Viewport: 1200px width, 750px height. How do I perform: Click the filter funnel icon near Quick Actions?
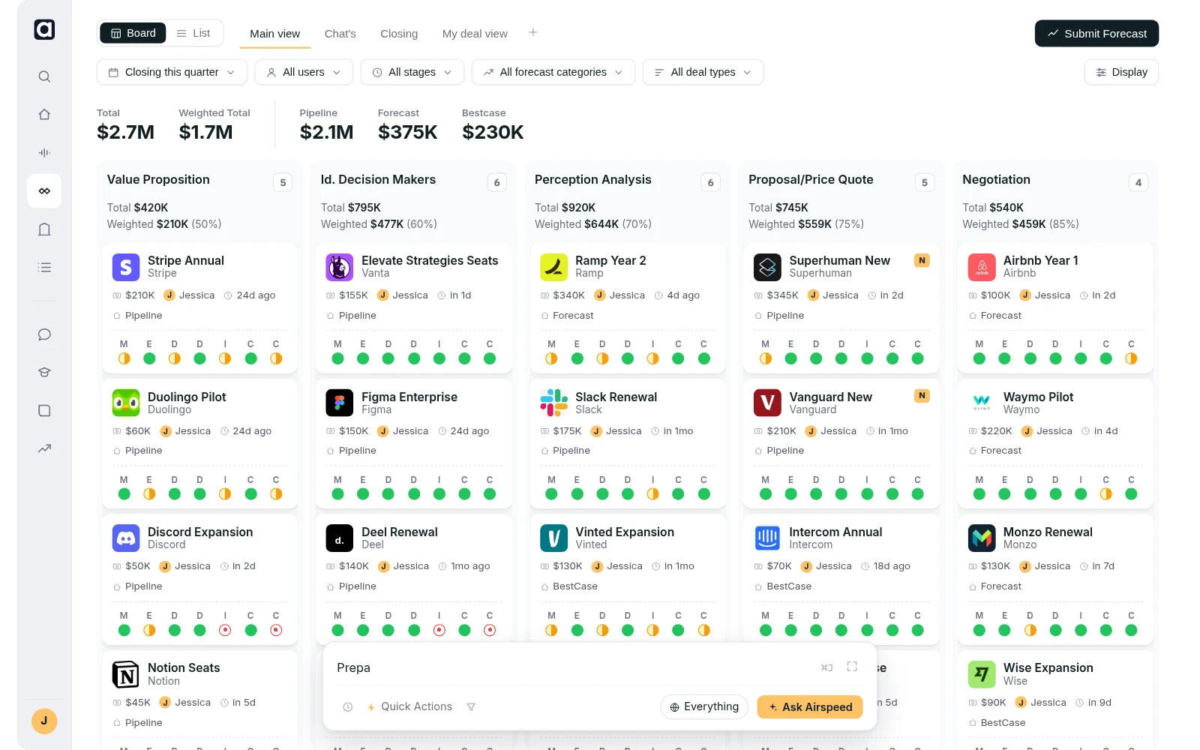click(471, 706)
